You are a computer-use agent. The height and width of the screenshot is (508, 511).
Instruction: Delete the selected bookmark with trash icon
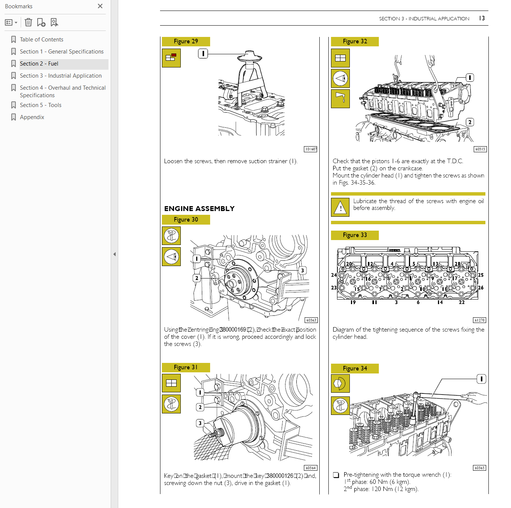coord(28,23)
